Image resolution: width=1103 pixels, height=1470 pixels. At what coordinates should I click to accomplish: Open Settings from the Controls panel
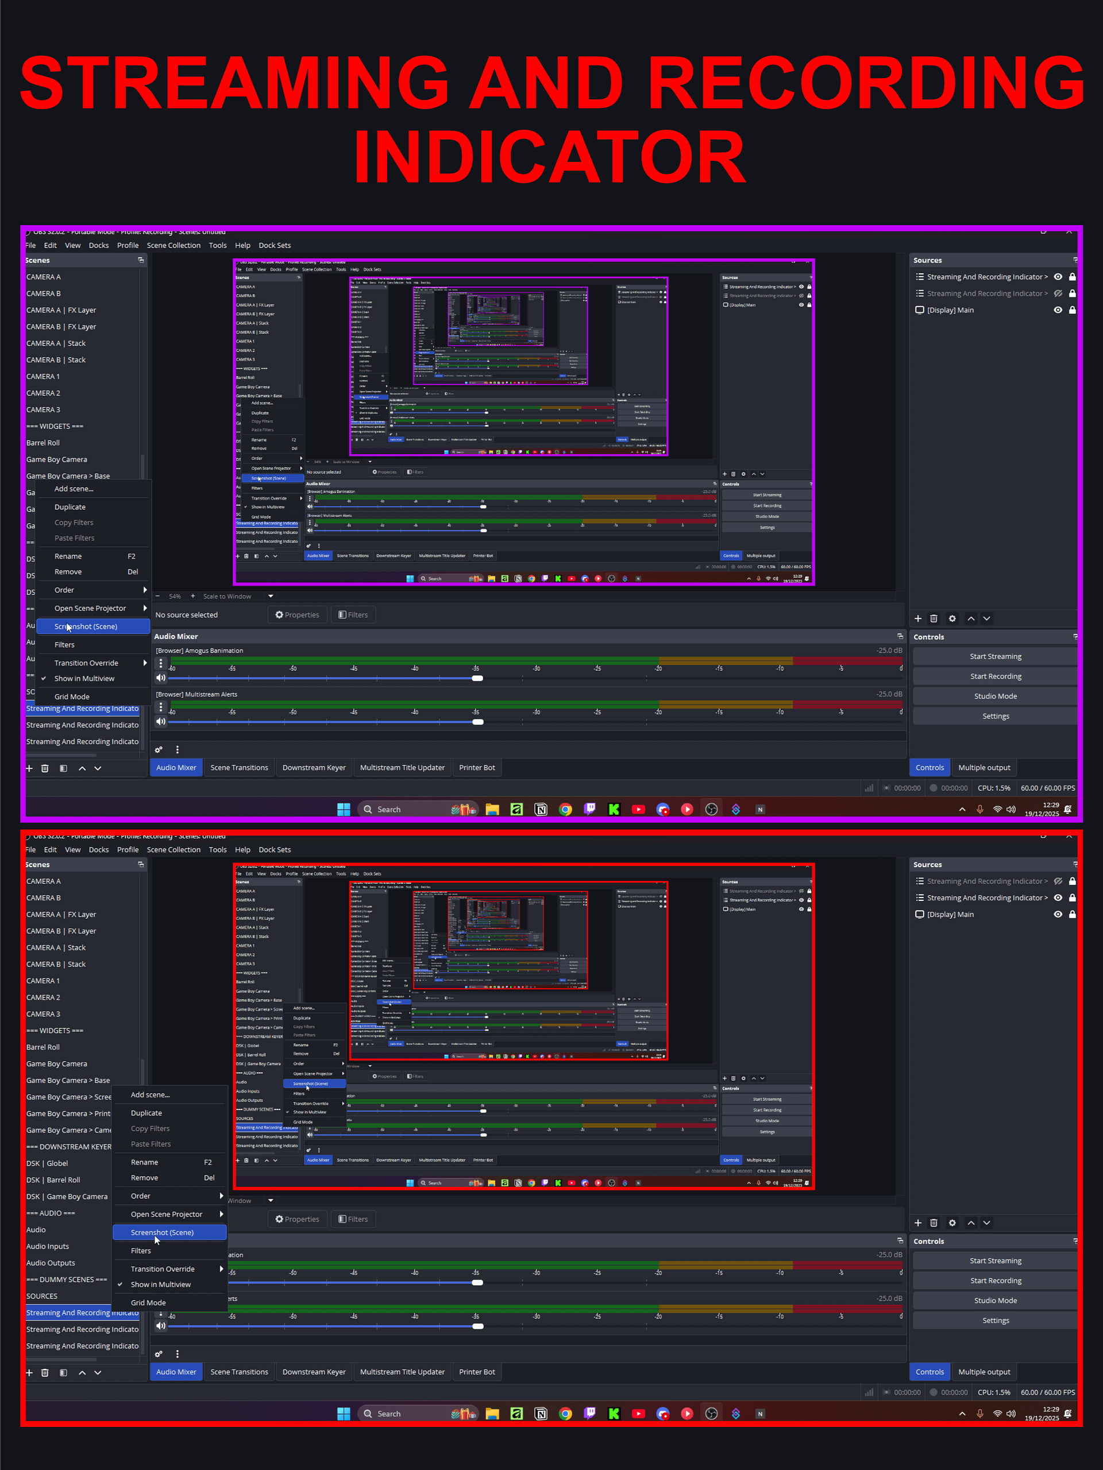[996, 715]
